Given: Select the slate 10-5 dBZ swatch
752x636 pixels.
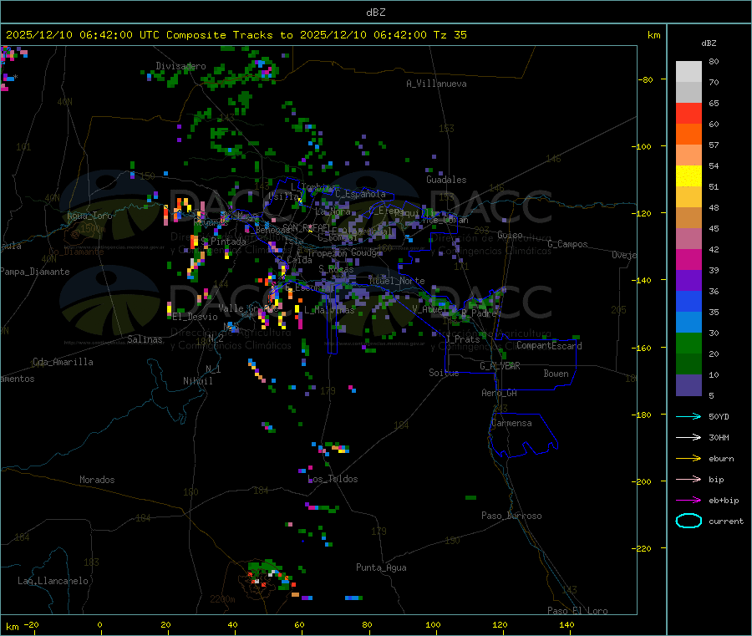Looking at the screenshot, I should point(688,385).
